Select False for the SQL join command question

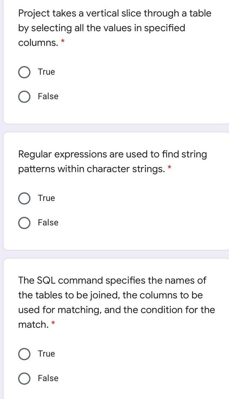point(24,378)
